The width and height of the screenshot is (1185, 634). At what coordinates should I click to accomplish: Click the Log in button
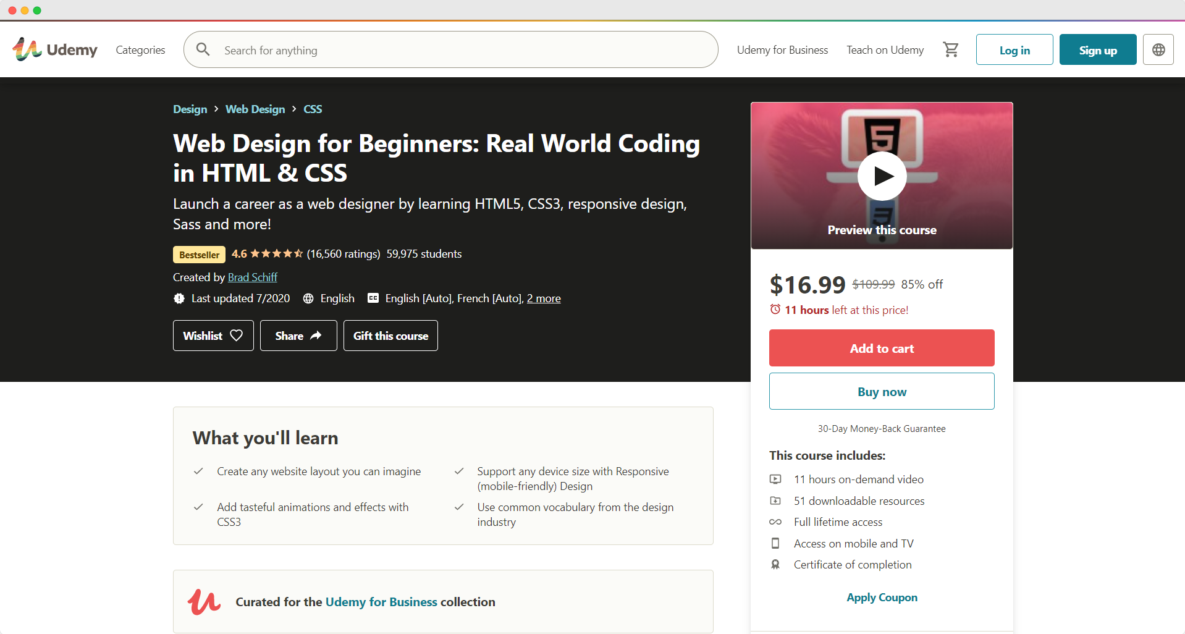[x=1014, y=49]
